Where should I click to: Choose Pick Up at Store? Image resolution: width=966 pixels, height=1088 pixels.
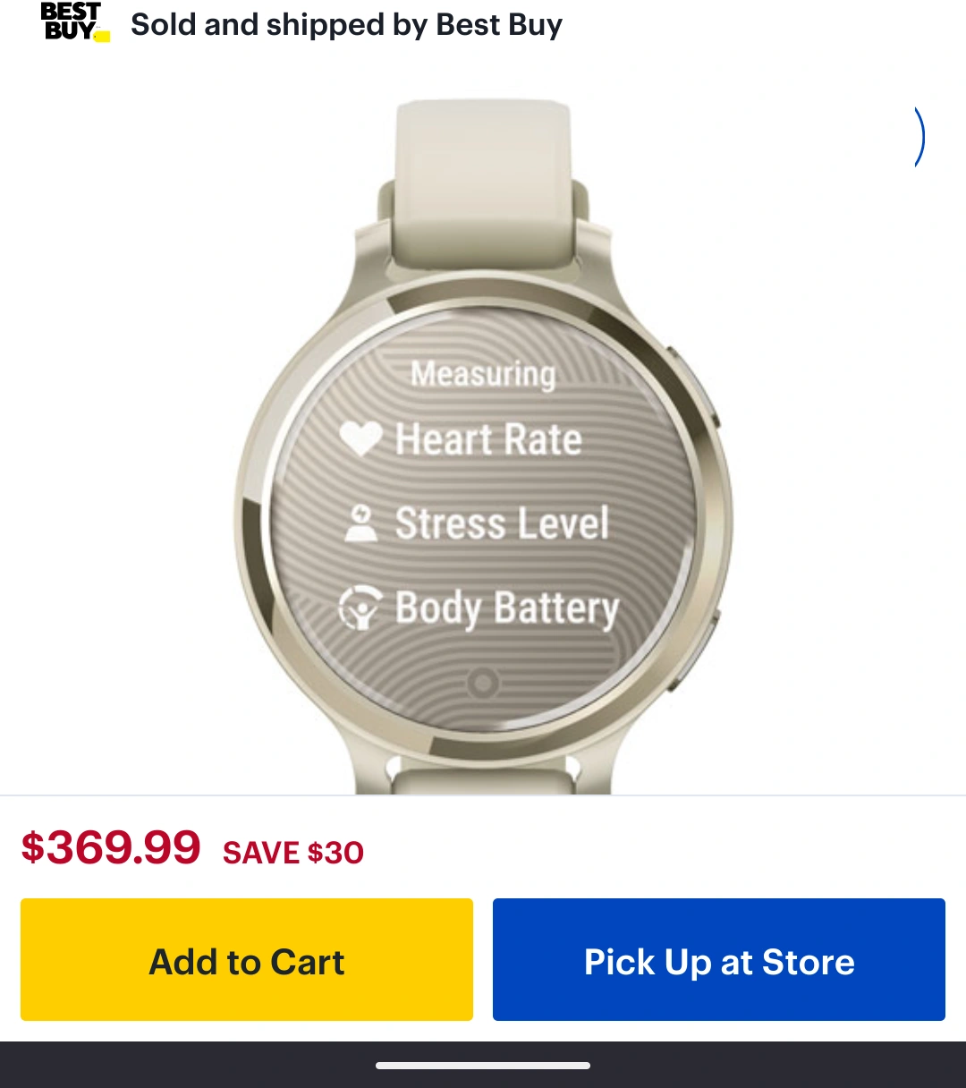(x=719, y=959)
